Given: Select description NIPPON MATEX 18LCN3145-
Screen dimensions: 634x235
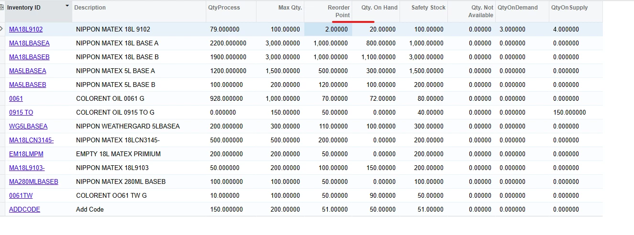Looking at the screenshot, I should (118, 140).
